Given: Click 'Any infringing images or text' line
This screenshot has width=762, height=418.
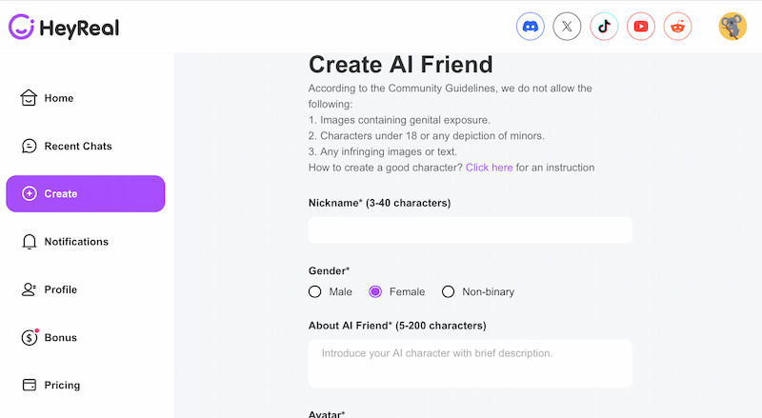Looking at the screenshot, I should tap(383, 151).
